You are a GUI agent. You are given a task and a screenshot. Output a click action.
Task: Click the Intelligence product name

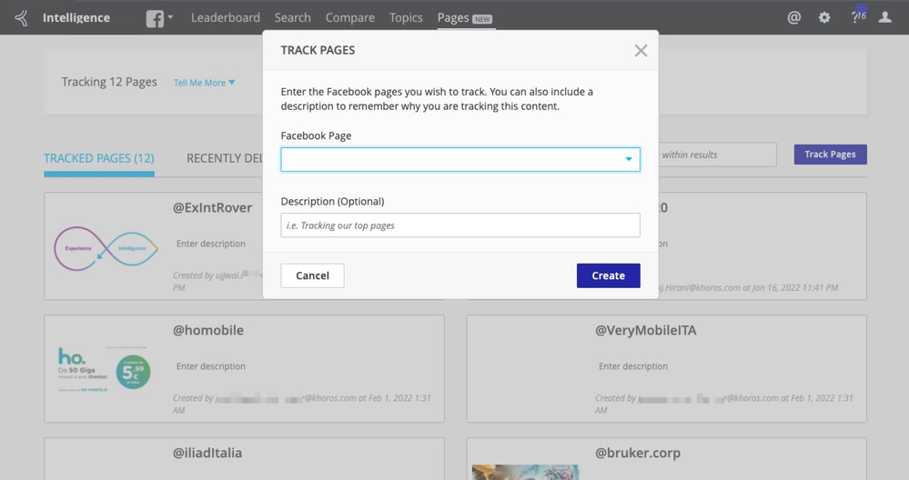pos(76,18)
